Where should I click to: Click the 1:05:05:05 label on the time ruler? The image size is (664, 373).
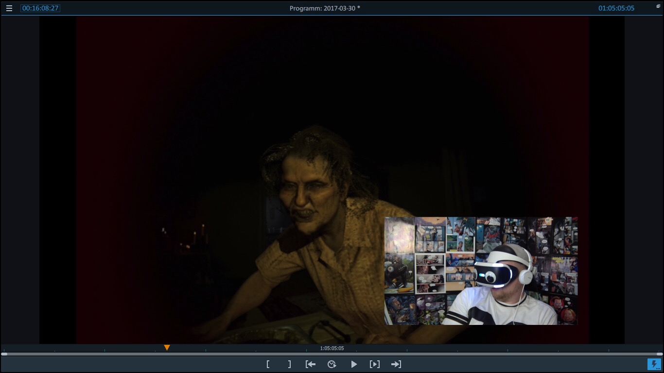[x=332, y=348]
